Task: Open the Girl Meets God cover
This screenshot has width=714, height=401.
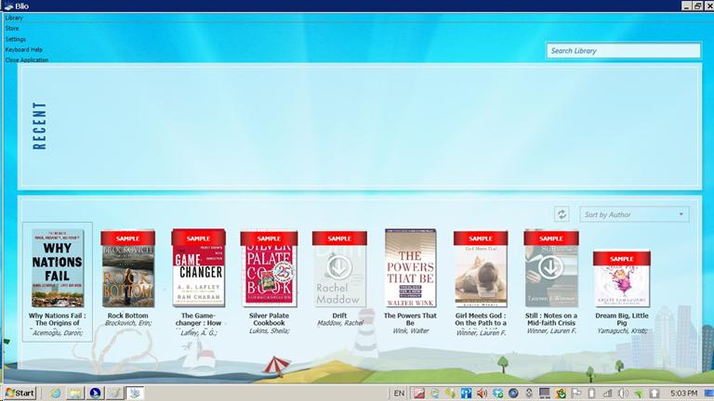Action: click(481, 268)
